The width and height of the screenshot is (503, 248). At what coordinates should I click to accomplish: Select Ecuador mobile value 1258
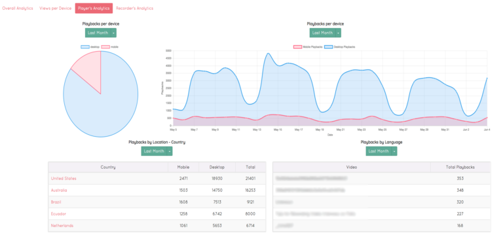pos(183,214)
